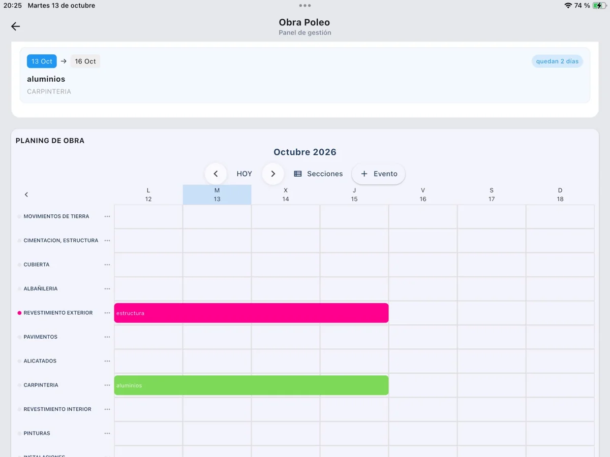Open the multitasking three-dot menu at top
Screen dimensions: 610x457
(305, 6)
